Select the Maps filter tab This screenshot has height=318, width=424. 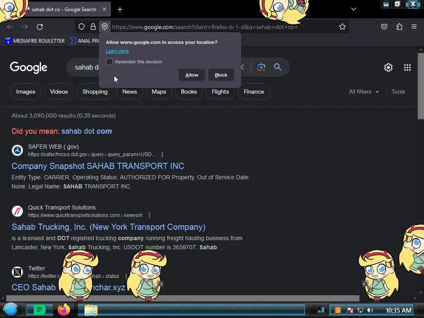159,92
